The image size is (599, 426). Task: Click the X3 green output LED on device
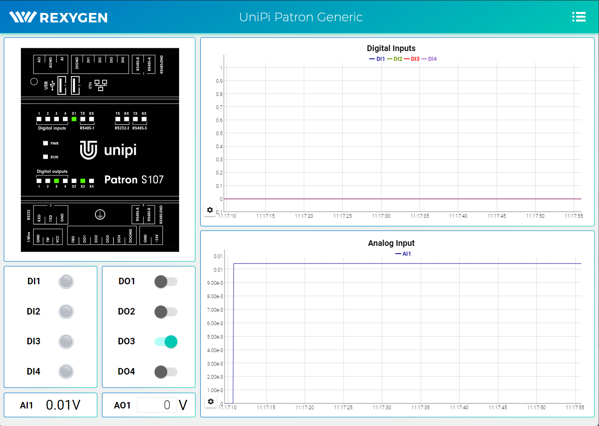point(83,181)
